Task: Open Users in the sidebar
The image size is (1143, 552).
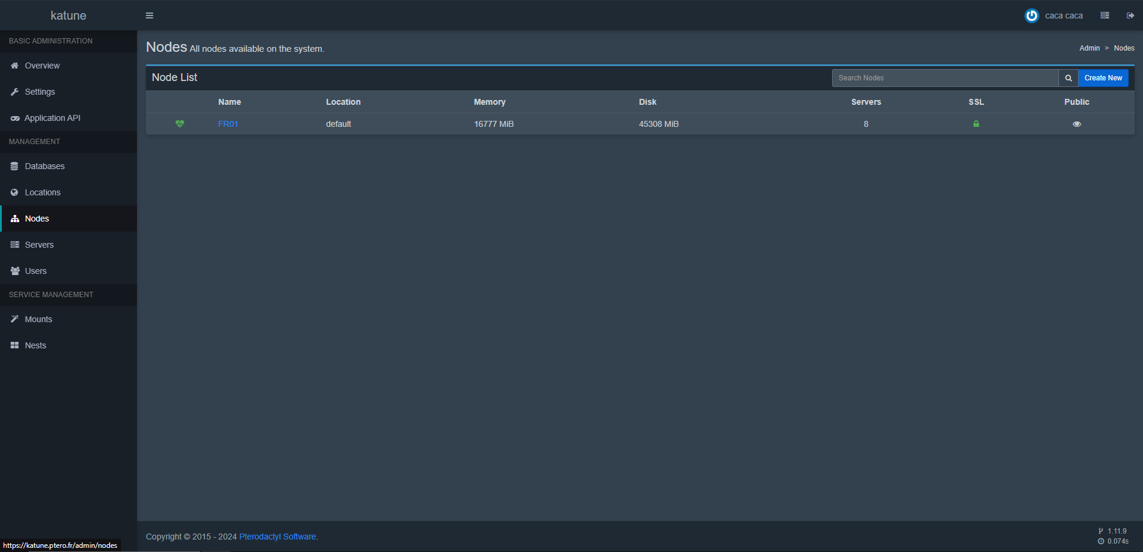Action: pos(68,271)
